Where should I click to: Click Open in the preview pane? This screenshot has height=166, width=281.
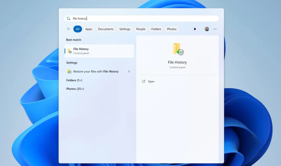tap(151, 82)
